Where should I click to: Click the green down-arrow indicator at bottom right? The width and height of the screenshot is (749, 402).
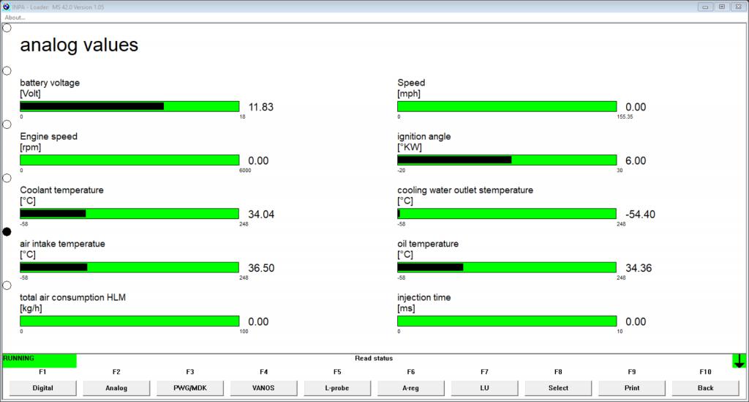pyautogui.click(x=739, y=361)
